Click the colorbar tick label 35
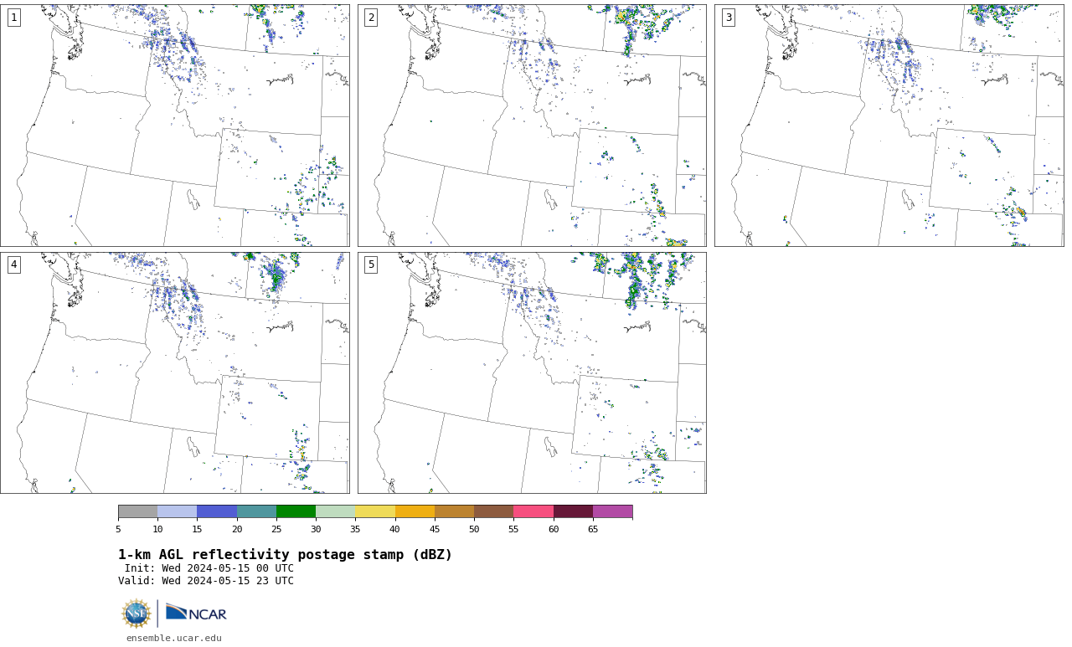The height and width of the screenshot is (647, 1072). [355, 529]
